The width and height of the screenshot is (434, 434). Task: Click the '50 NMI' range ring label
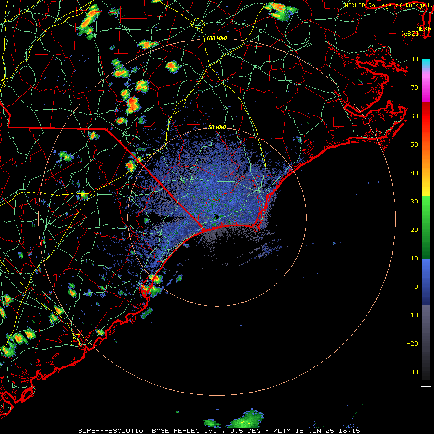click(217, 127)
